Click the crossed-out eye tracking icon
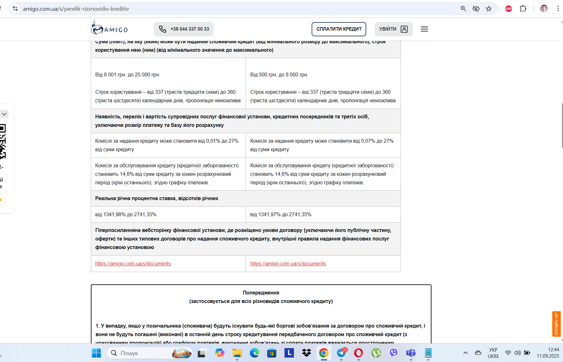This screenshot has width=563, height=362. pyautogui.click(x=476, y=9)
